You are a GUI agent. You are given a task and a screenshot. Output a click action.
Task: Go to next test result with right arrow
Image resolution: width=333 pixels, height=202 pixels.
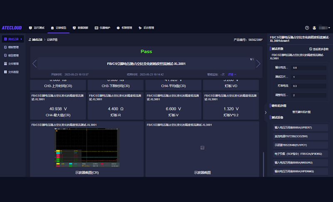click(x=258, y=64)
